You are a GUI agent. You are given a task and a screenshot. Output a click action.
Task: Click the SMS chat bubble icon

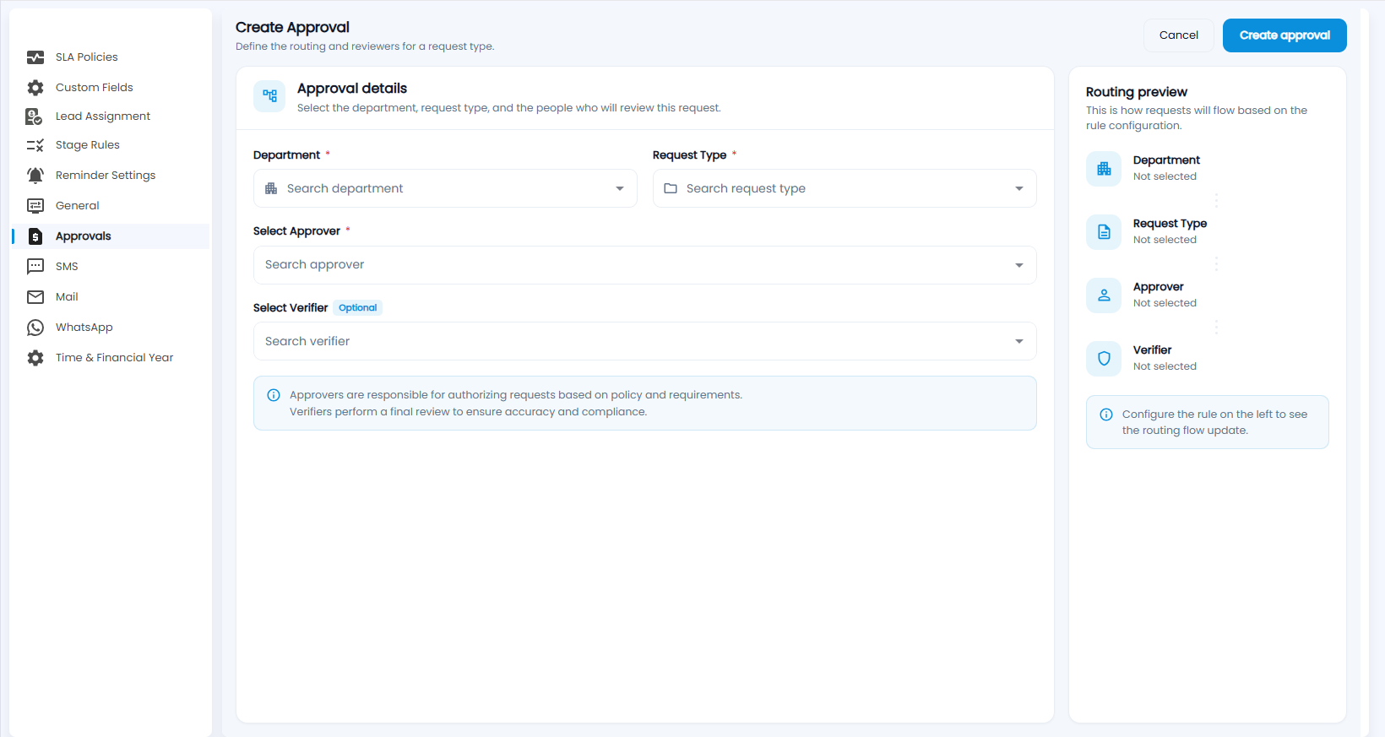[x=35, y=267]
